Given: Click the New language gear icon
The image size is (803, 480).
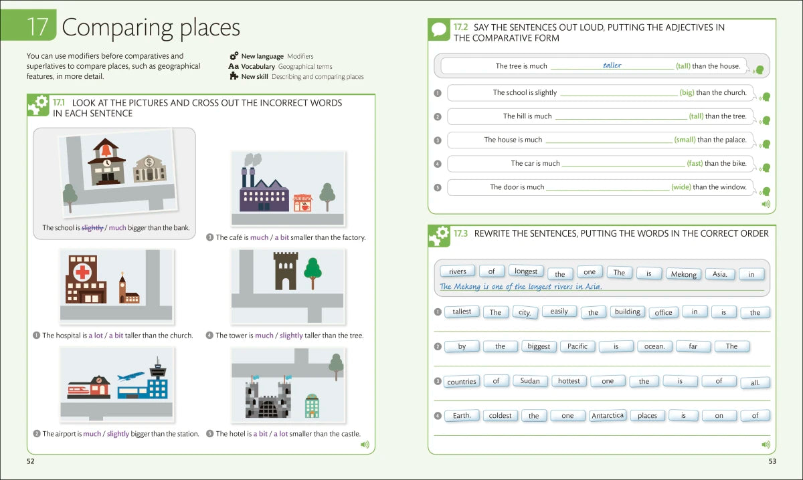Looking at the screenshot, I should [234, 57].
